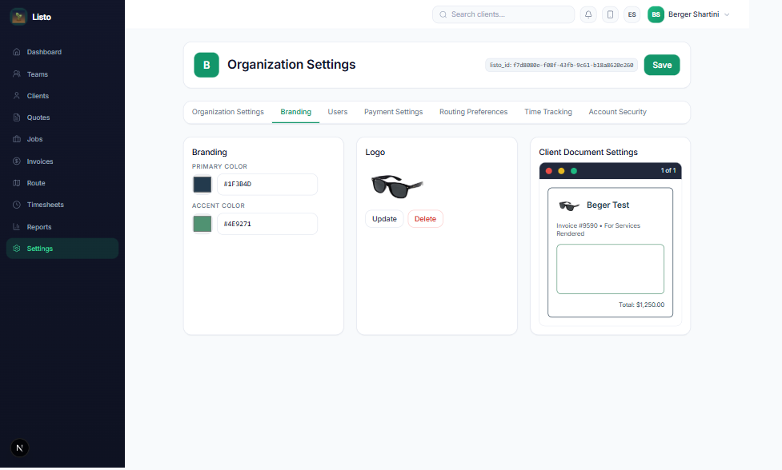Open Reports in the sidebar
Image resolution: width=782 pixels, height=470 pixels.
tap(62, 226)
